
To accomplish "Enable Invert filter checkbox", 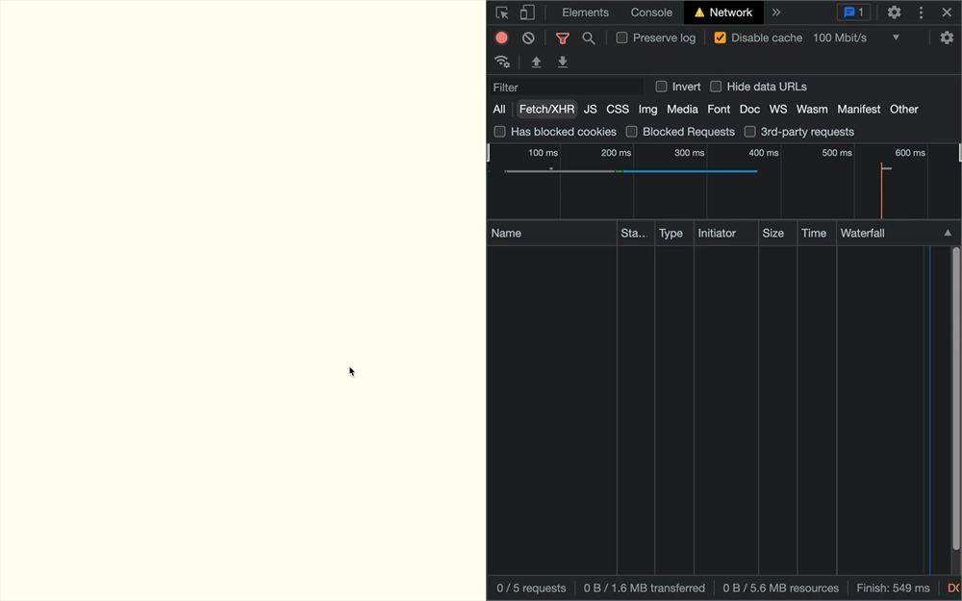I will [x=661, y=87].
